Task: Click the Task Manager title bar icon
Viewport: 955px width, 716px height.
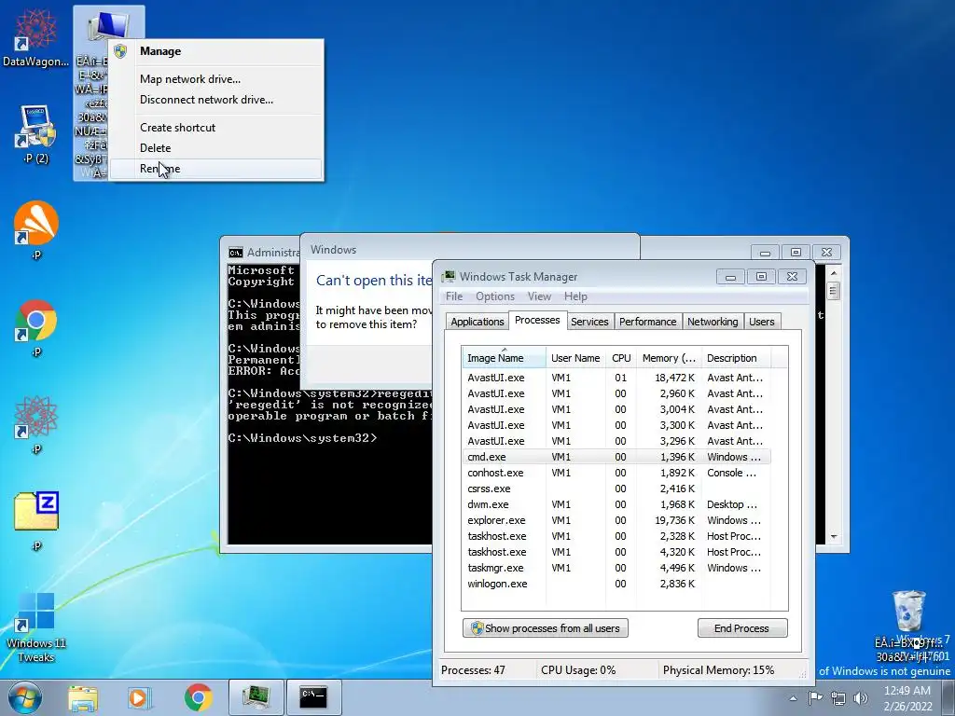Action: coord(449,276)
